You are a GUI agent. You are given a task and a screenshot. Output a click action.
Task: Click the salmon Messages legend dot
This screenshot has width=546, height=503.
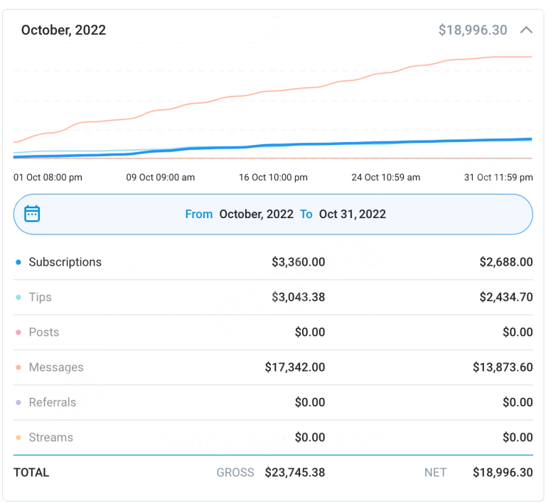[x=18, y=368]
